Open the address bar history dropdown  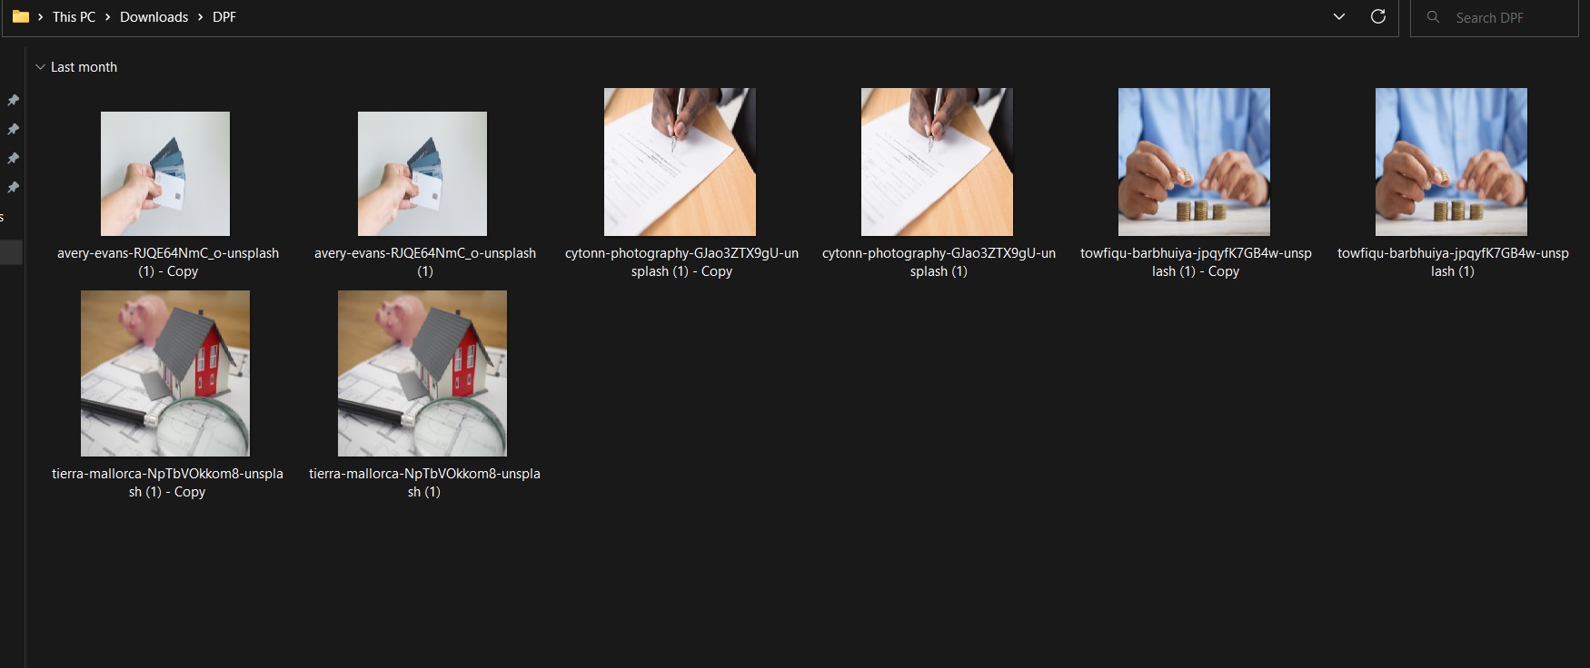tap(1338, 17)
